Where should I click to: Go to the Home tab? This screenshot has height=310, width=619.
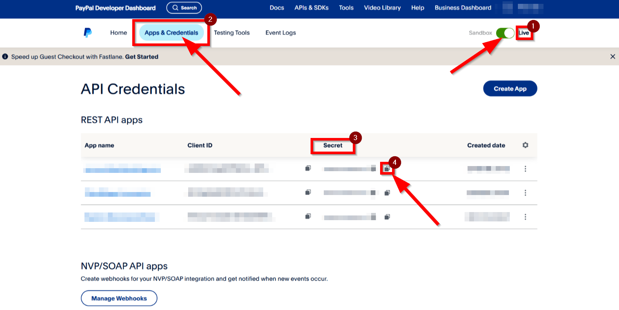[119, 33]
